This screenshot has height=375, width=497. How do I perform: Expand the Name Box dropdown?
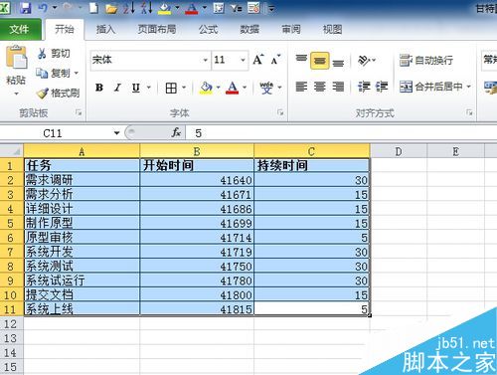[116, 133]
